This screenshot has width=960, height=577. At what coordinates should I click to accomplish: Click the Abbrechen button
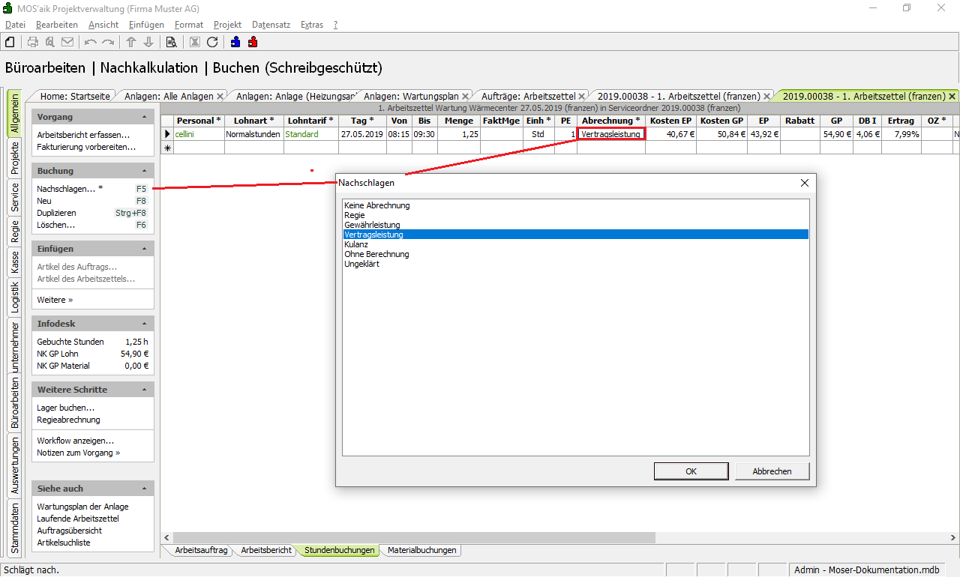click(x=772, y=471)
